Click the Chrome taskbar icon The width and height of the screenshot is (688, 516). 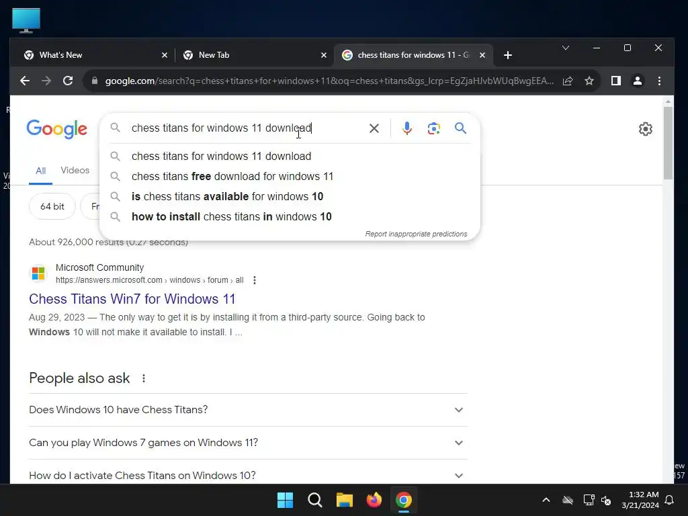click(x=404, y=500)
